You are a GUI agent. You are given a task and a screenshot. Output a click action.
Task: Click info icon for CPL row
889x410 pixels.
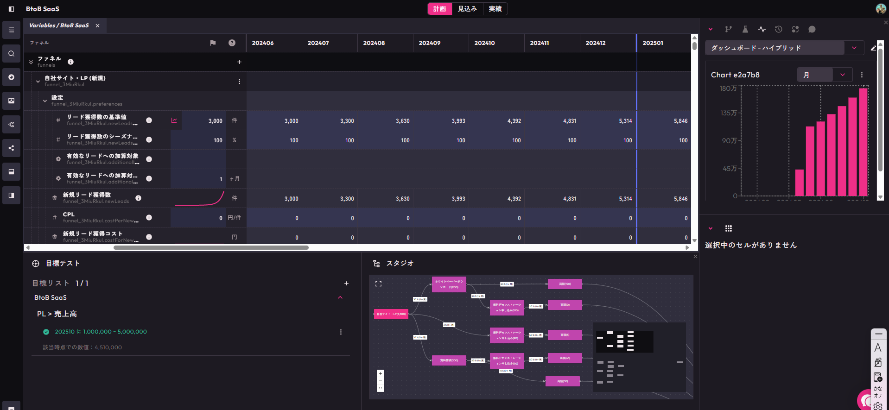click(x=149, y=217)
